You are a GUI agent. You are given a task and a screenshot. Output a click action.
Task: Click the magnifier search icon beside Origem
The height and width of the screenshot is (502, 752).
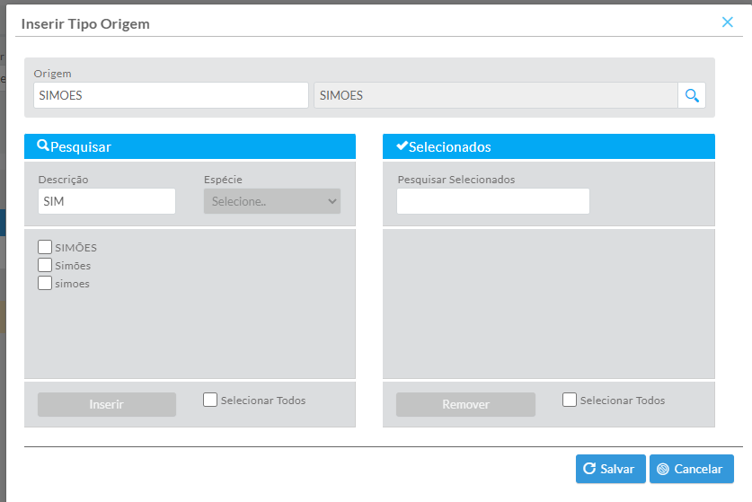tap(692, 95)
